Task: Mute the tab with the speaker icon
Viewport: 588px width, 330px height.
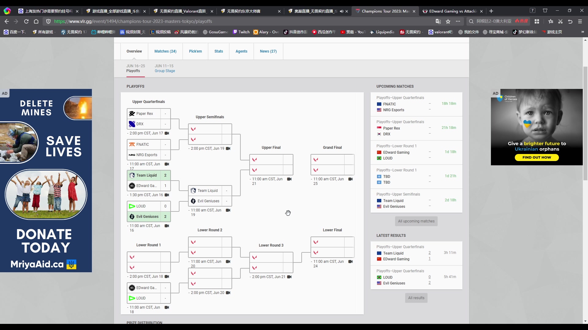Action: [x=341, y=11]
